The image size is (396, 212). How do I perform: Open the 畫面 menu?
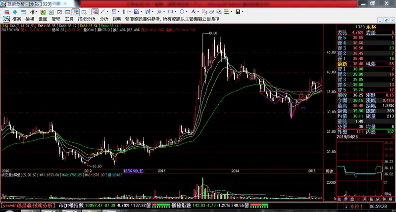[43, 19]
